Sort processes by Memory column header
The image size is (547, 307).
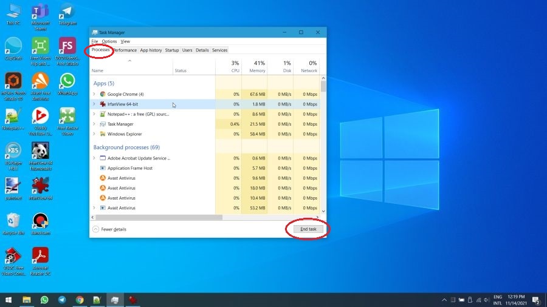click(257, 67)
